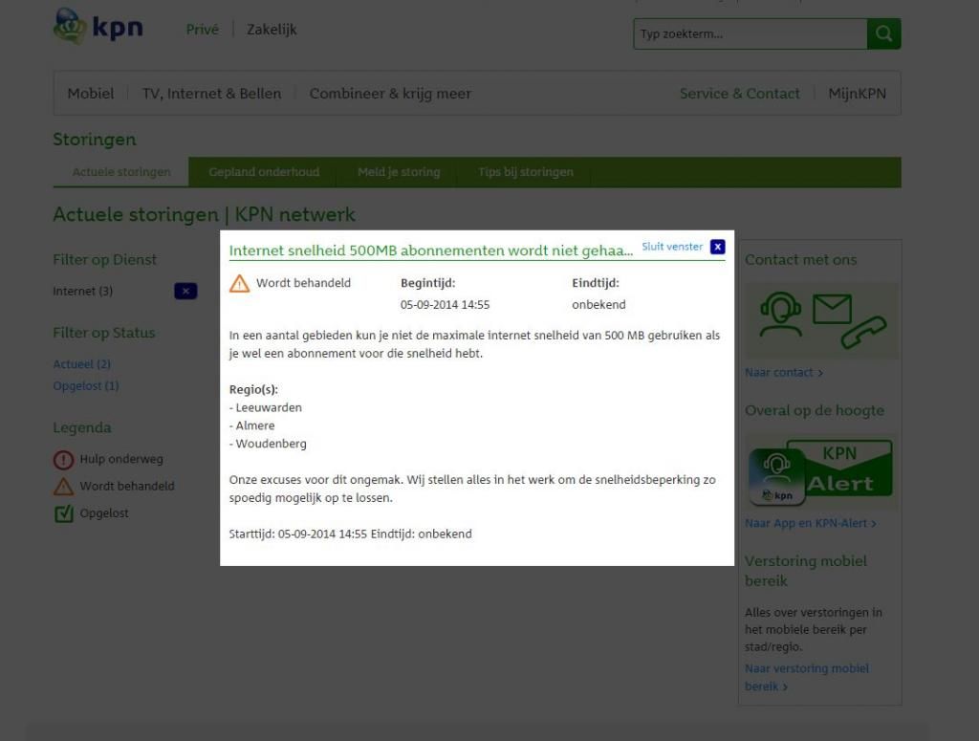Click the Internet (3) filter label
This screenshot has height=741, width=979.
(83, 291)
